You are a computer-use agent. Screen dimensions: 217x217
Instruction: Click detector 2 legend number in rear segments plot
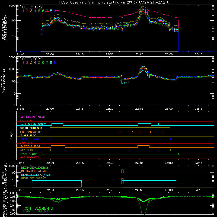point(27,63)
